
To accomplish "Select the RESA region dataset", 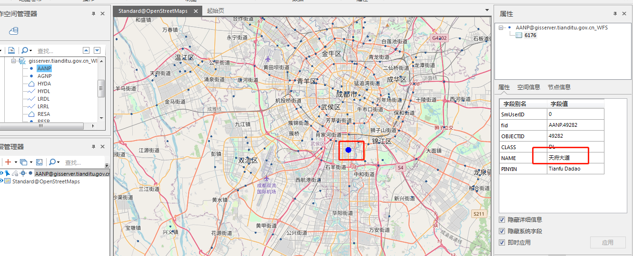I will pyautogui.click(x=44, y=114).
